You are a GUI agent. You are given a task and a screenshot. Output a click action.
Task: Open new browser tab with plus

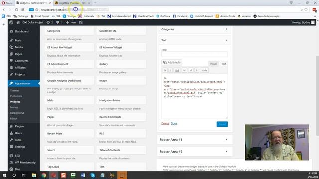coord(95,3)
